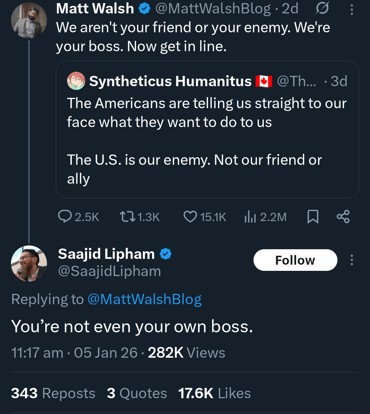View the 343 Reposts list
The image size is (370, 414).
click(x=53, y=393)
